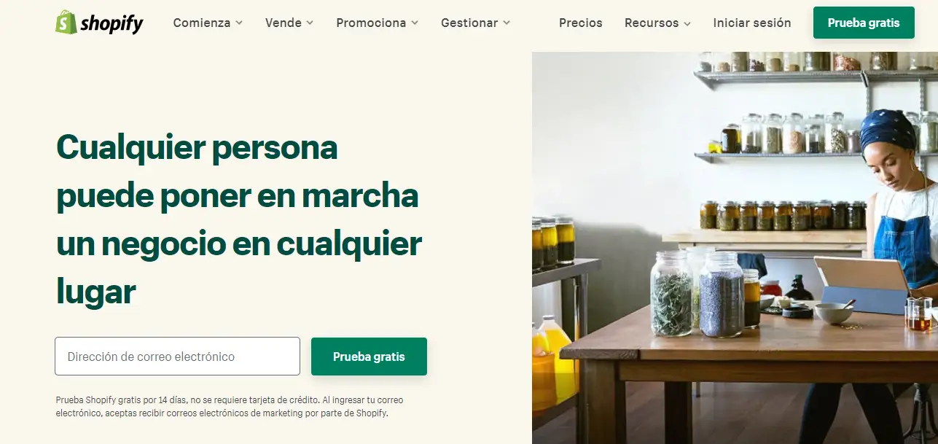Screen dimensions: 938x444
Task: Expand the Promociona dropdown chevron
Action: [415, 23]
